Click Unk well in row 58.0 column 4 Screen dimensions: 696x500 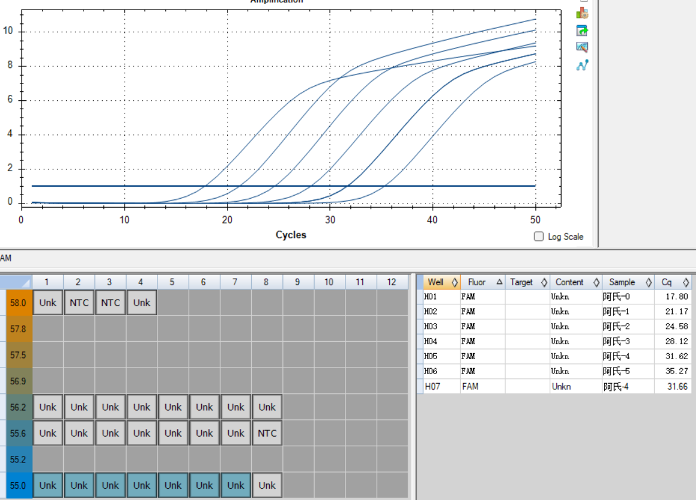[x=141, y=303]
